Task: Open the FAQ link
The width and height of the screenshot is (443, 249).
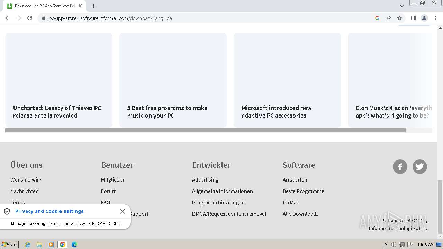Action: pyautogui.click(x=106, y=202)
